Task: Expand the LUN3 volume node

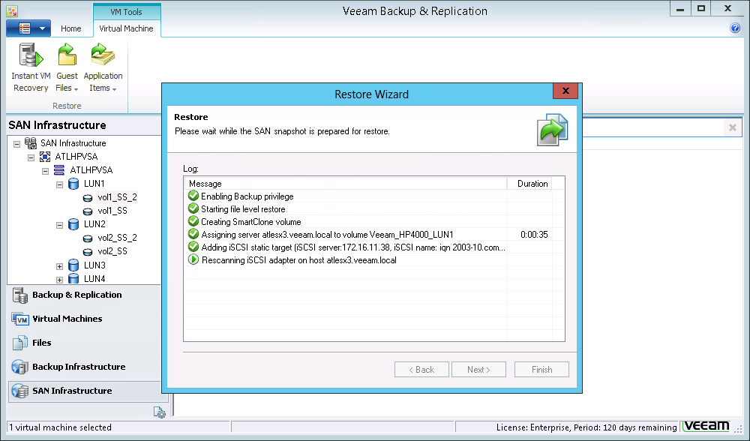Action: [x=60, y=266]
